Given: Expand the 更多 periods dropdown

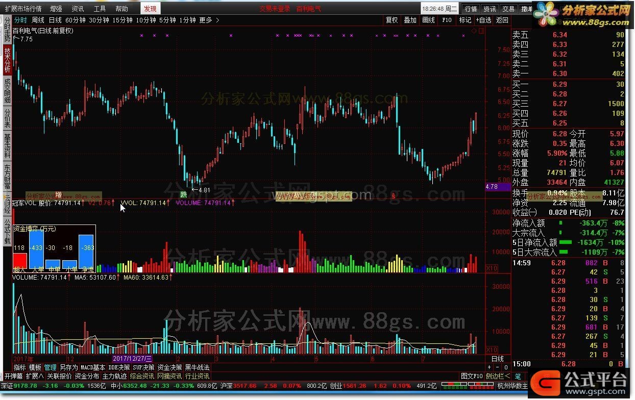Looking at the screenshot, I should (209, 20).
